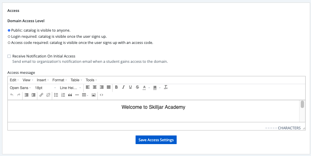Open the View menu

[x=28, y=80]
